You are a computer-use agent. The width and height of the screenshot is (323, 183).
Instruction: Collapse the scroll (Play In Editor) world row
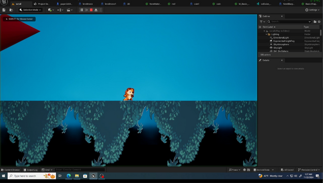coord(264,31)
